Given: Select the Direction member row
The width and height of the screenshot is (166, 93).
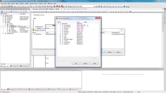Looking at the screenshot, I should 78,33.
